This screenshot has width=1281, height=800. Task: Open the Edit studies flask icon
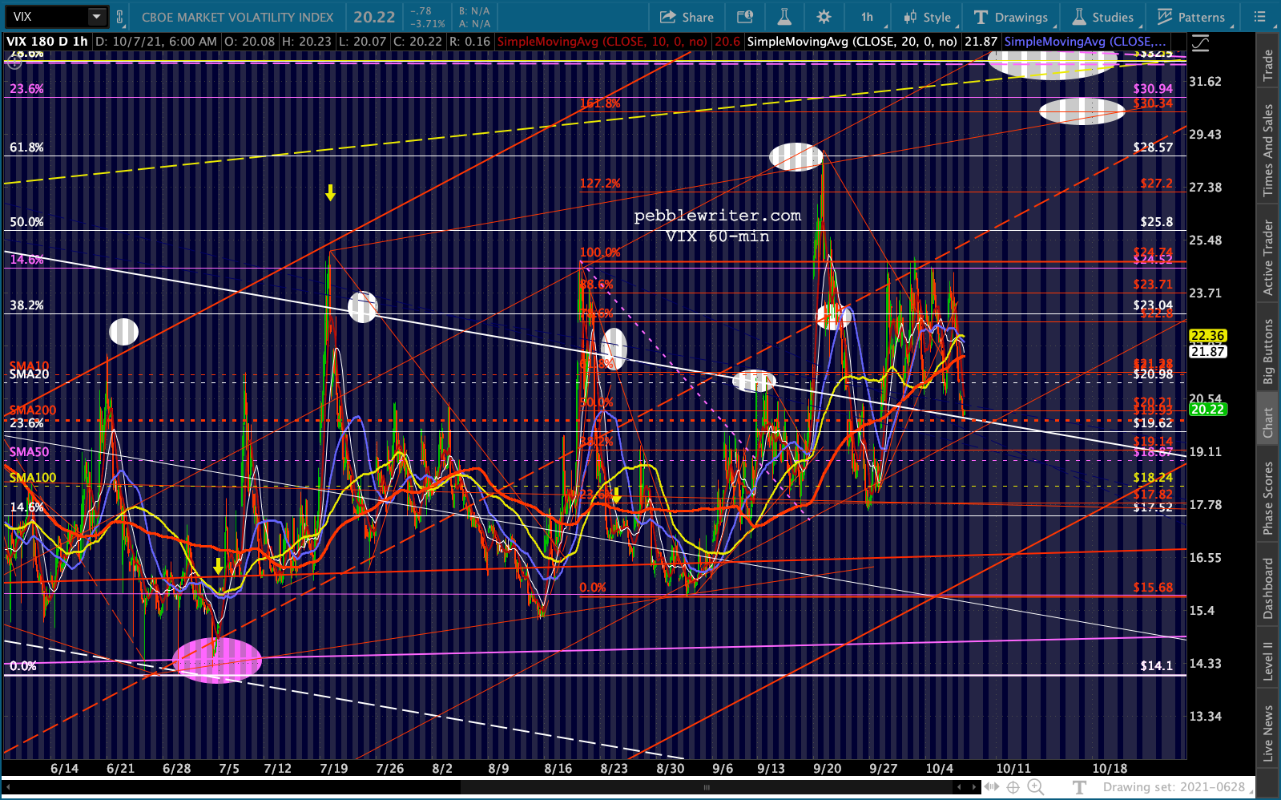784,17
